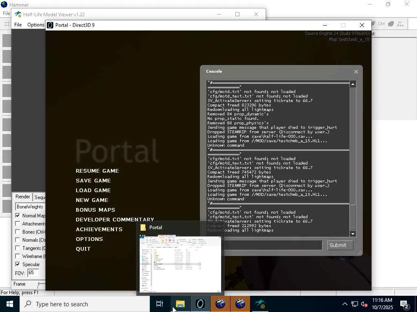The width and height of the screenshot is (417, 312).
Task: Click the Portal window title icon
Action: coord(50,25)
